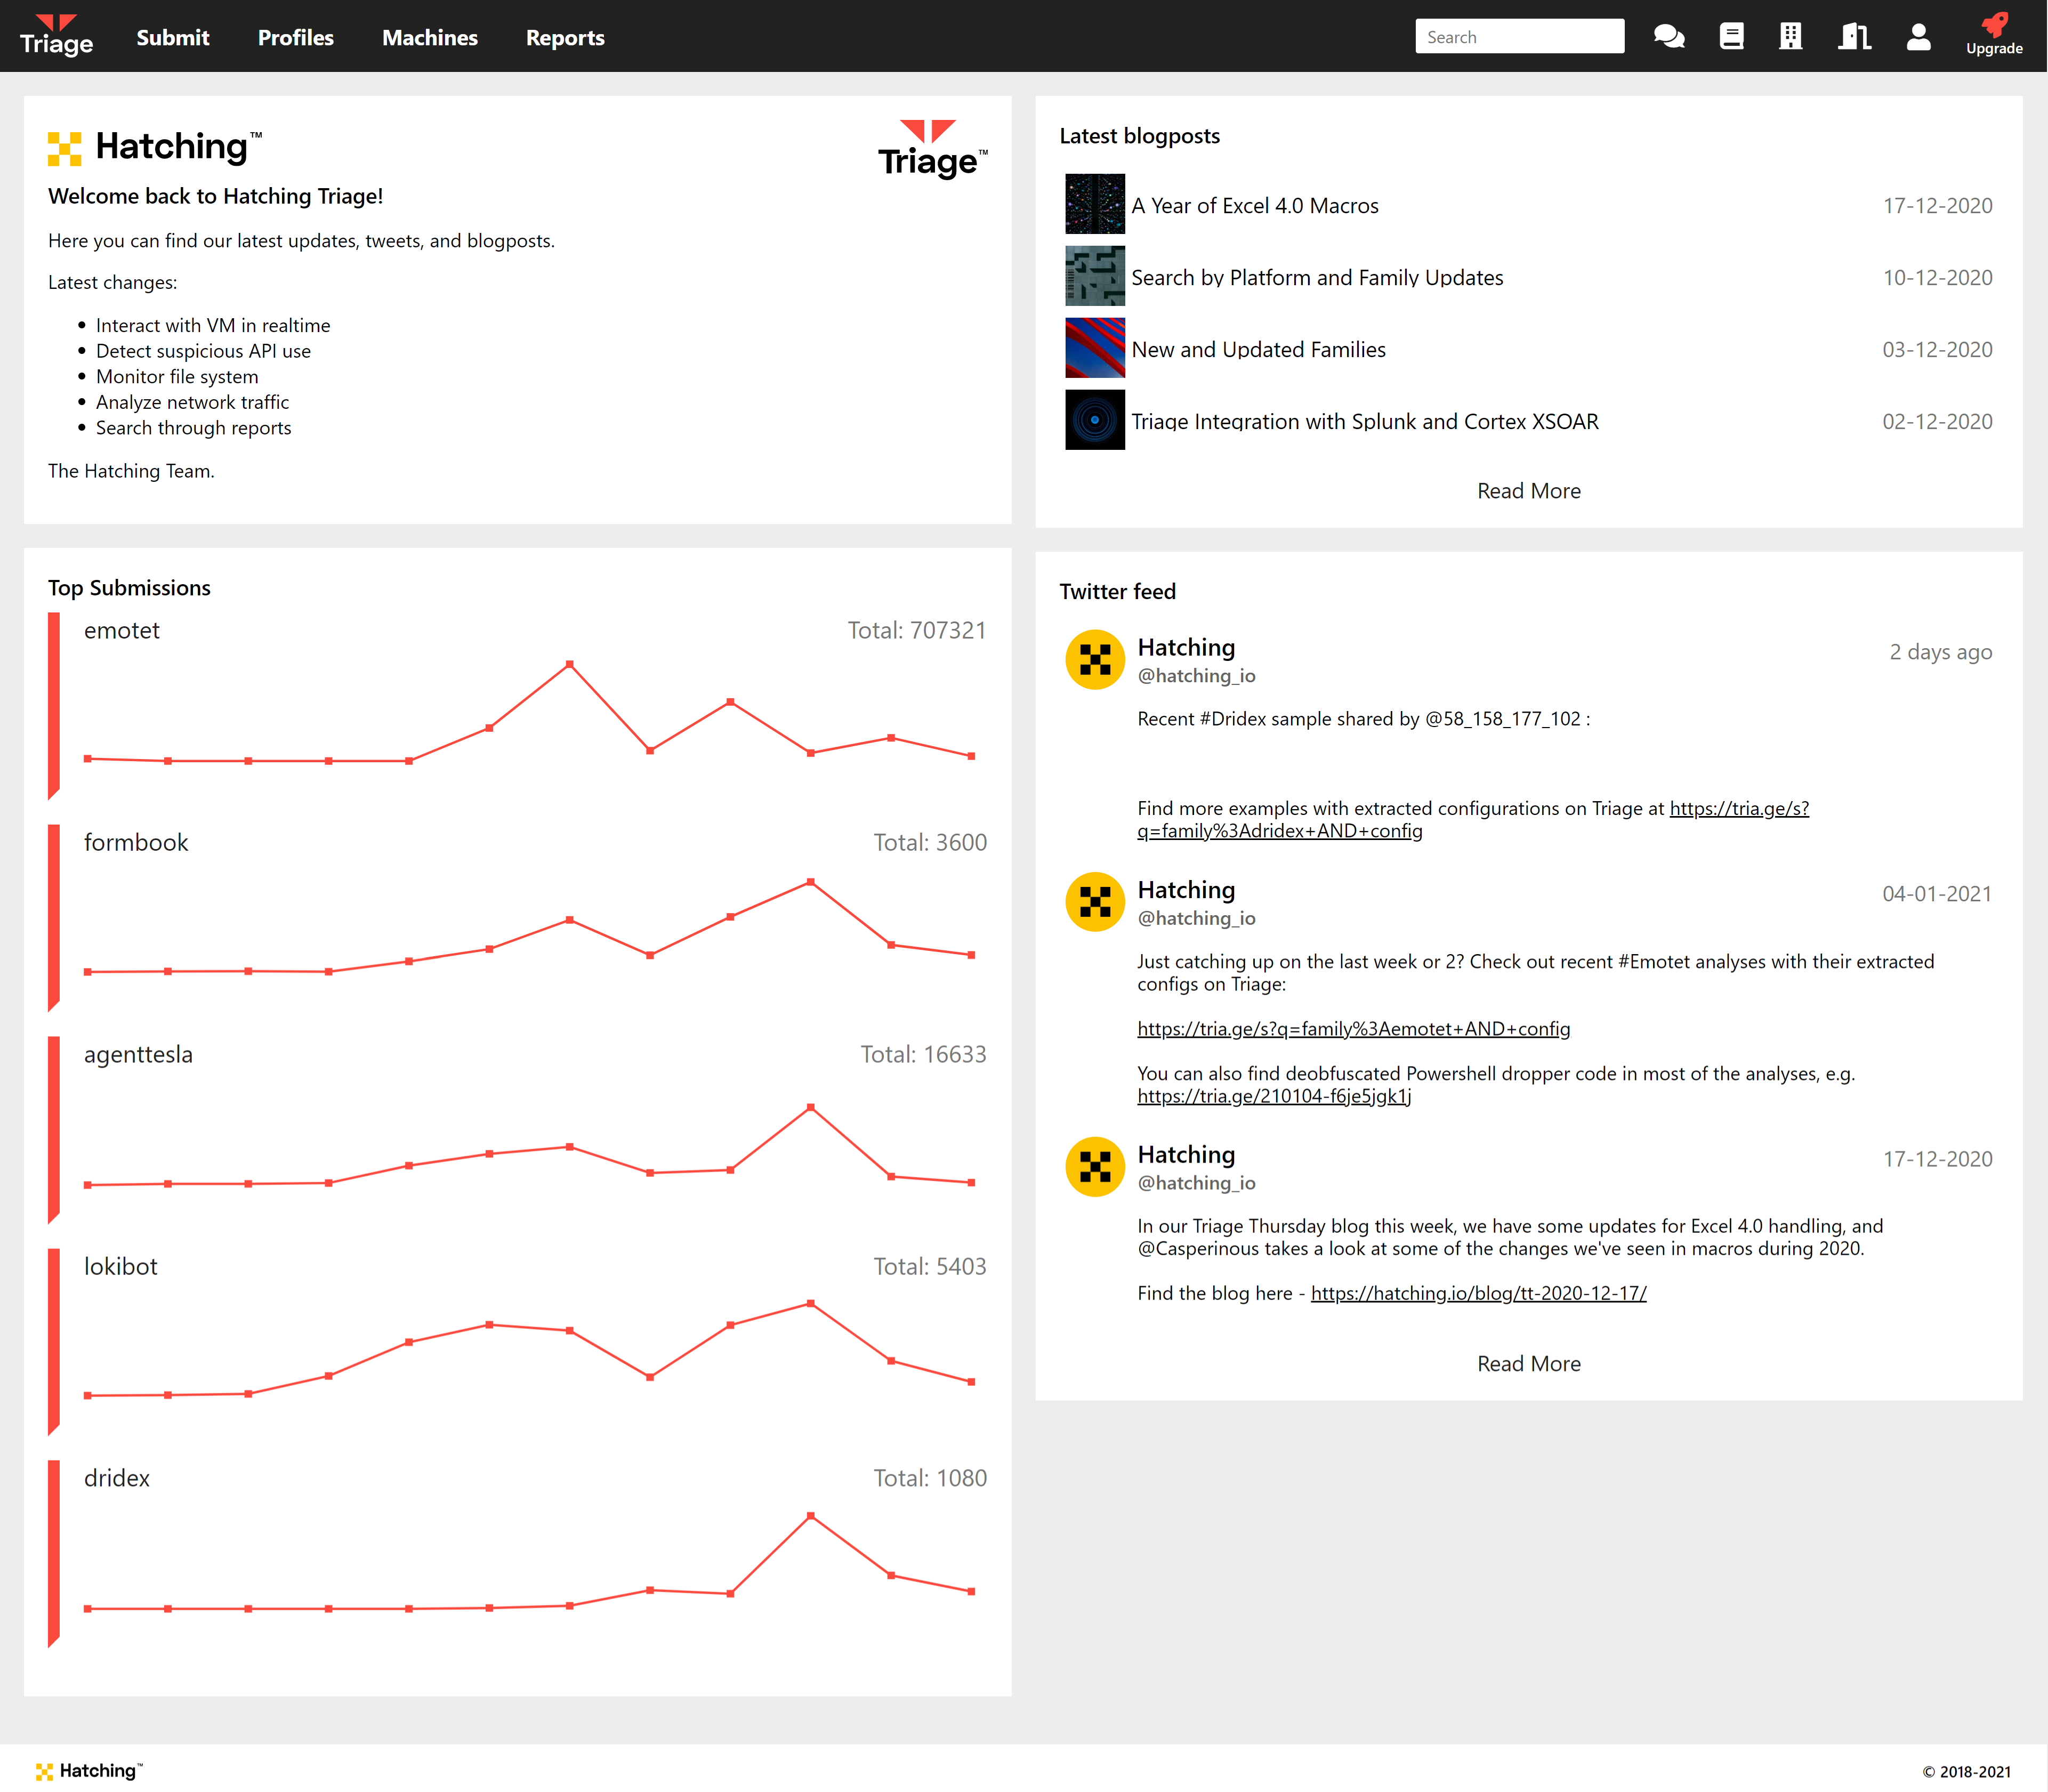The height and width of the screenshot is (1792, 2048).
Task: Open 'New and Updated Families' blogpost
Action: pos(1258,350)
